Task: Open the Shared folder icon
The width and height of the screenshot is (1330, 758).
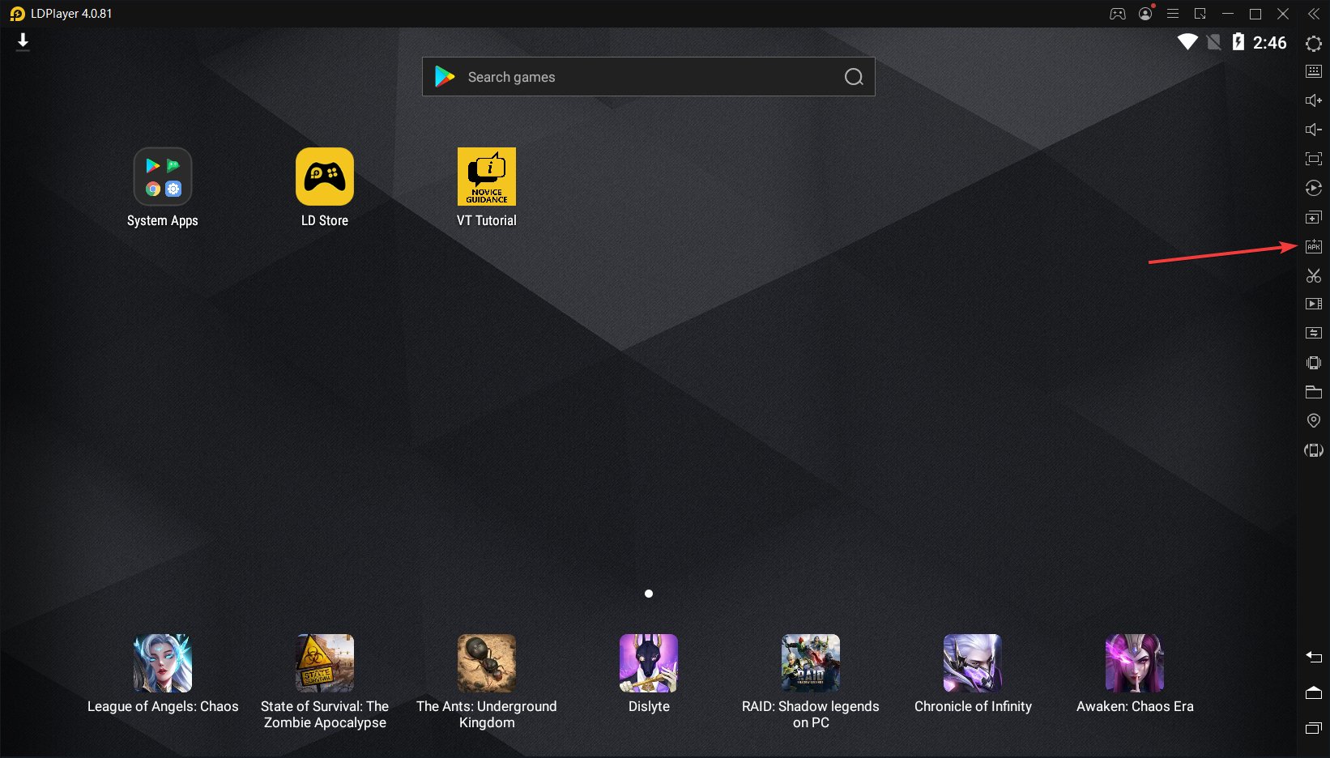Action: pos(1314,392)
